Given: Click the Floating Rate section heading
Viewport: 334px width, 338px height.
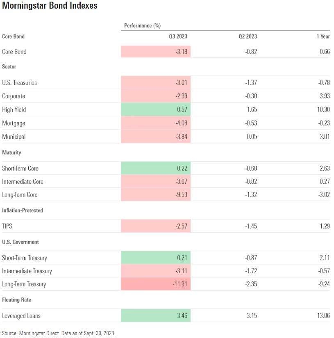Looking at the screenshot, I should pos(16,300).
